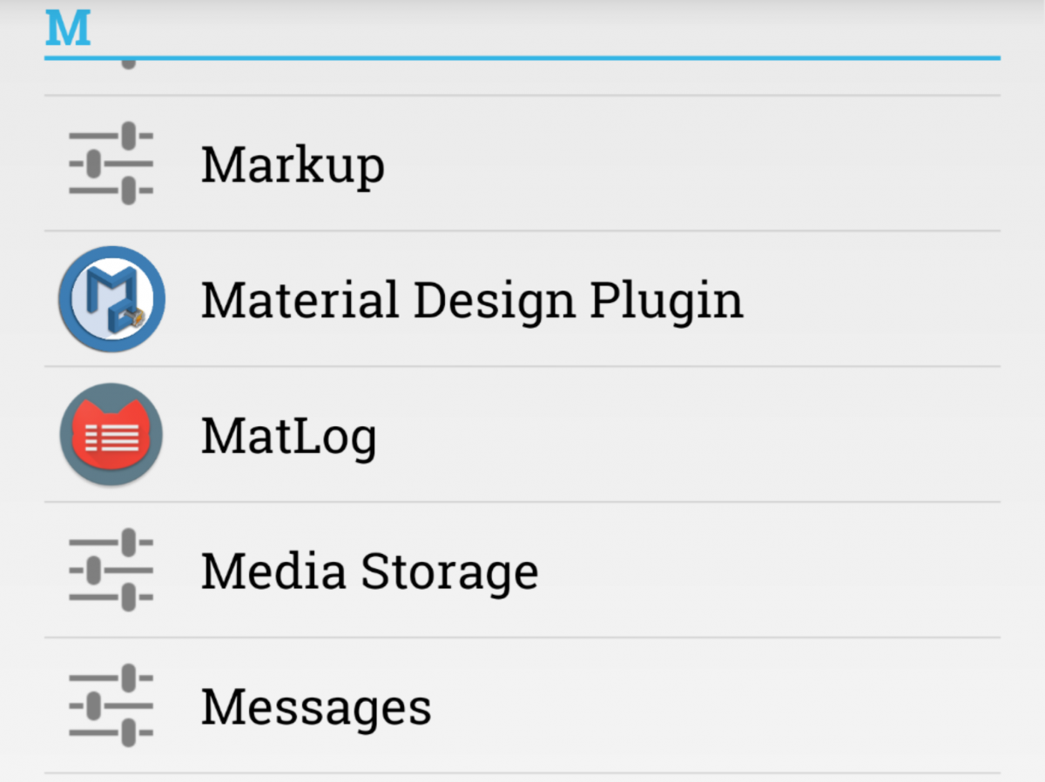
Task: Click the Messages text label
Action: tap(316, 705)
